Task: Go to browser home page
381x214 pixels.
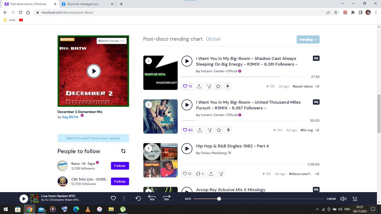Action: click(28, 13)
